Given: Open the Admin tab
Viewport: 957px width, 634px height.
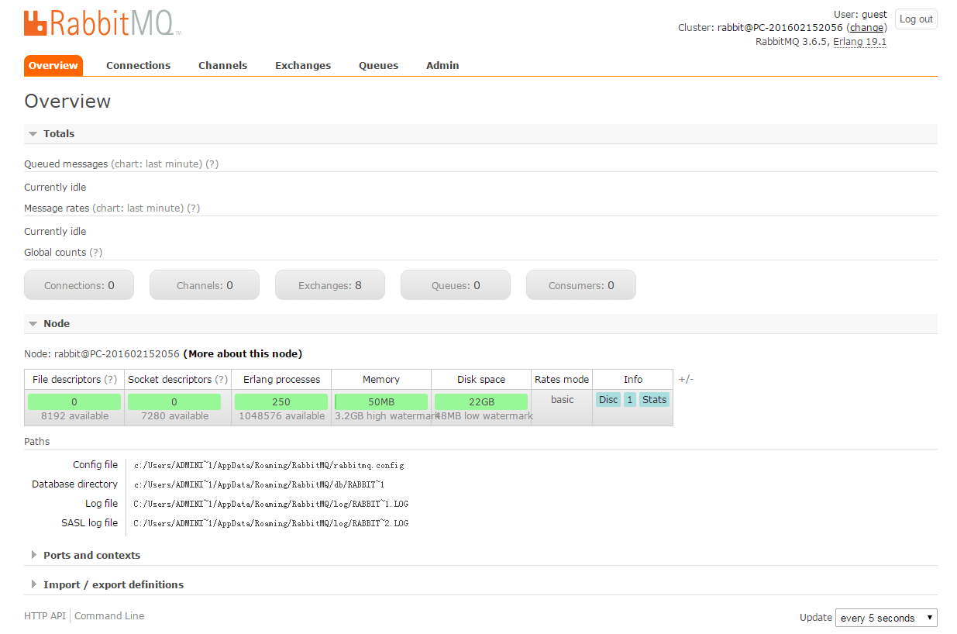Looking at the screenshot, I should (442, 65).
